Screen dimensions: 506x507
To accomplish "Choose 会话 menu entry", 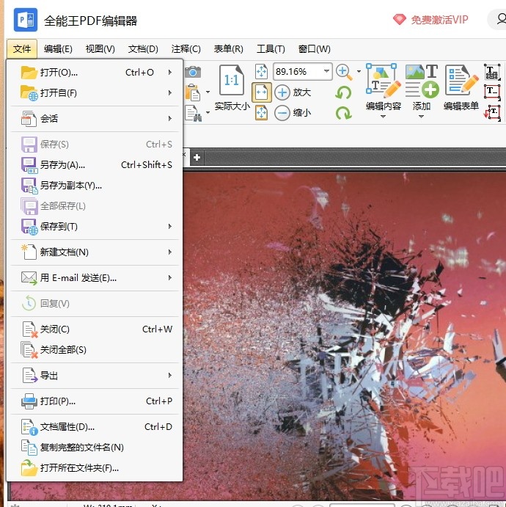I will click(x=95, y=119).
